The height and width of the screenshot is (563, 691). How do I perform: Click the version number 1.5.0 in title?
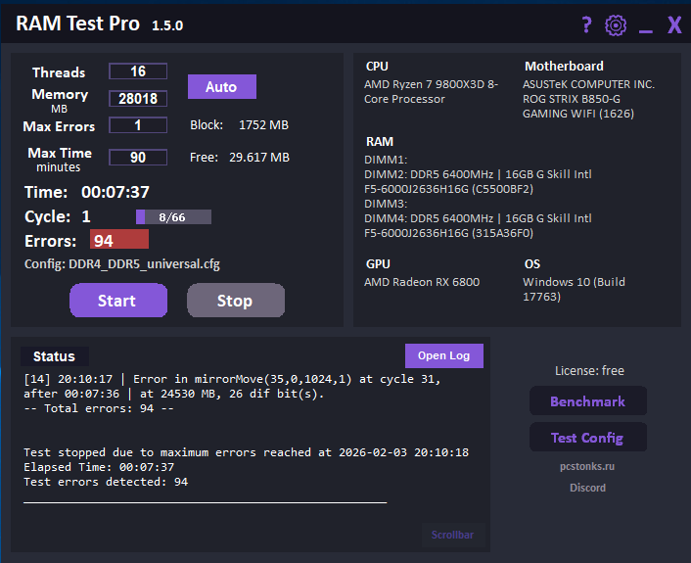[167, 25]
